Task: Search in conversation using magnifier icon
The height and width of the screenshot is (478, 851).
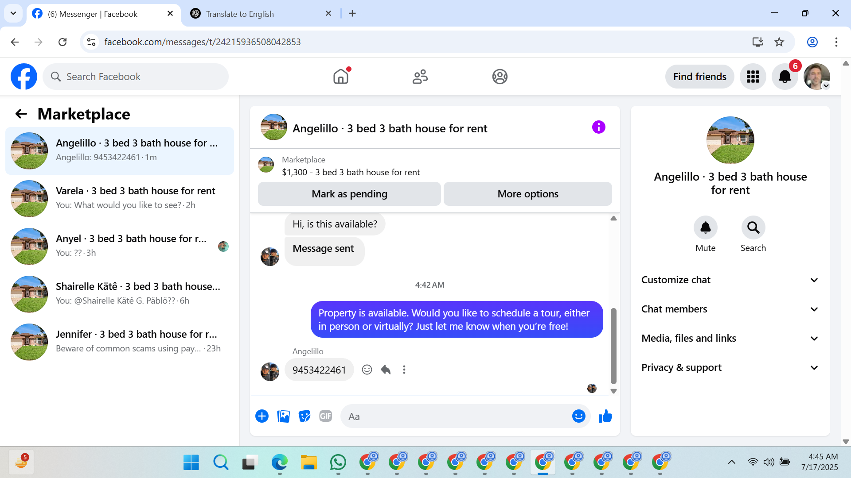Action: tap(753, 227)
